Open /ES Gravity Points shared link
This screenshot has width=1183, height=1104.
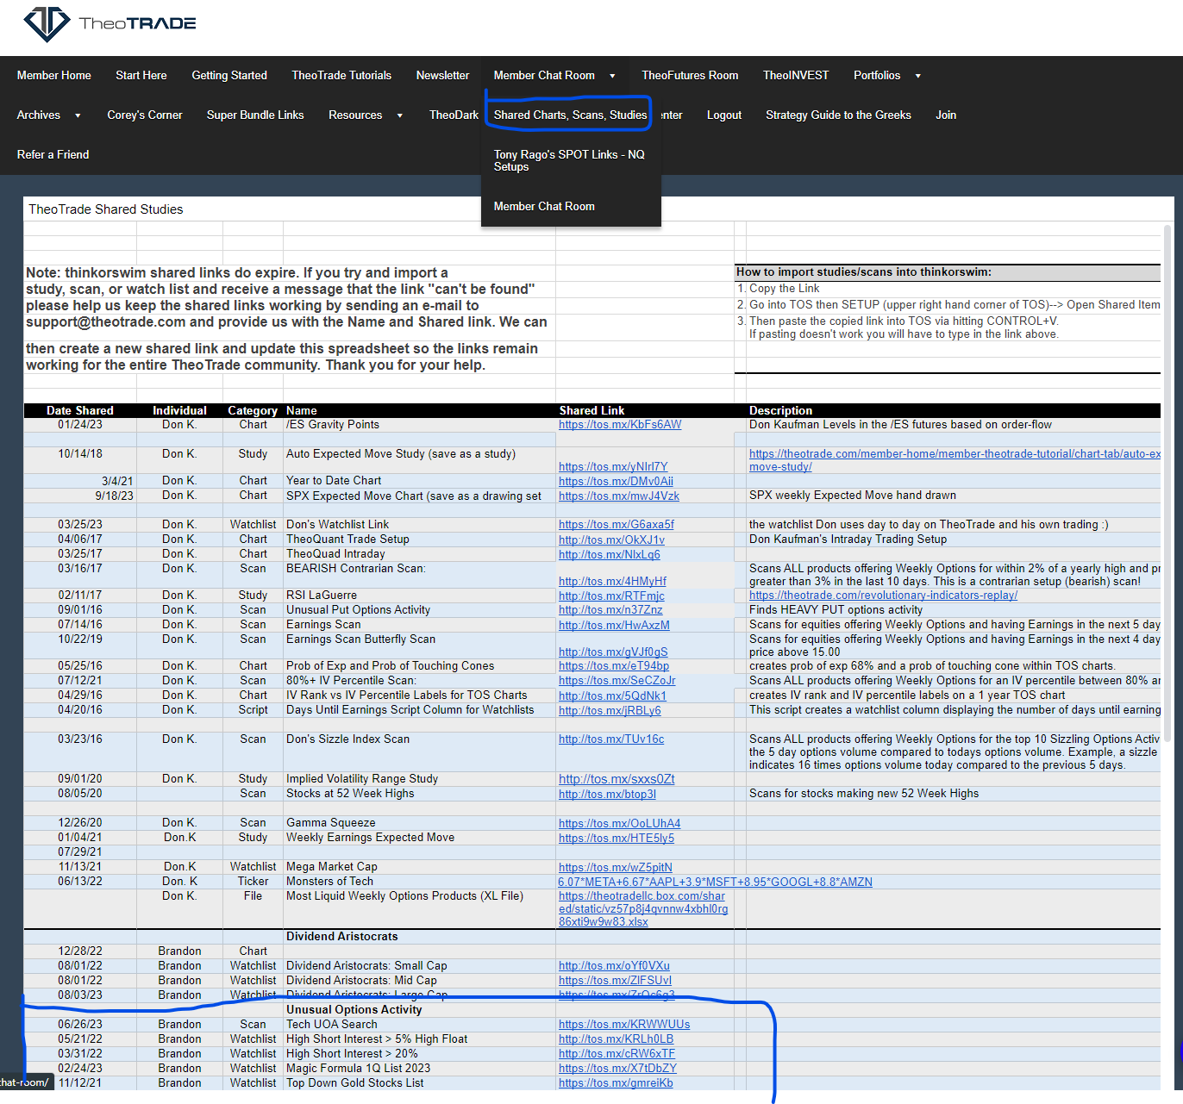(x=620, y=425)
